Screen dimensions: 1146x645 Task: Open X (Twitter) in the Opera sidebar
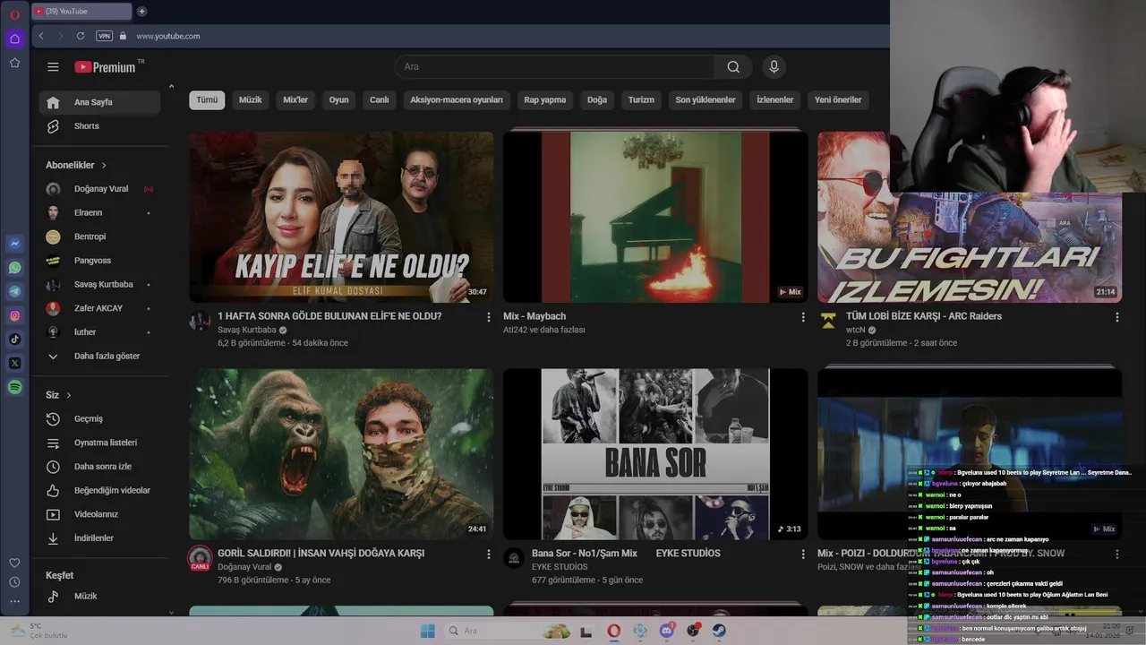(x=15, y=363)
